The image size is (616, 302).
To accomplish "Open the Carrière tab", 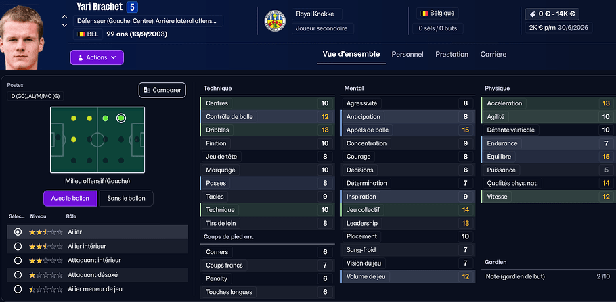I will coord(493,54).
